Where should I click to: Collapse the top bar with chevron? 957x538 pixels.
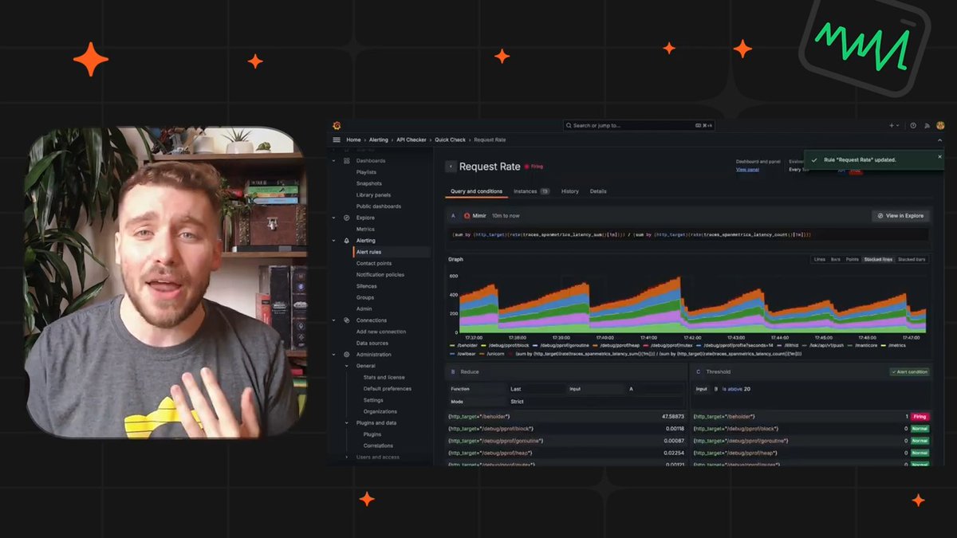(939, 139)
